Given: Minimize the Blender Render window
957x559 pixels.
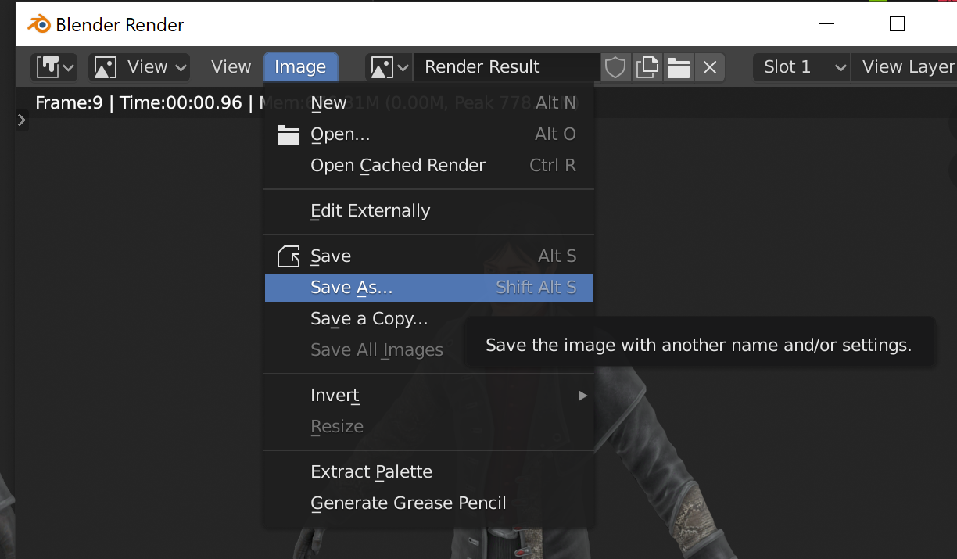Looking at the screenshot, I should (827, 24).
